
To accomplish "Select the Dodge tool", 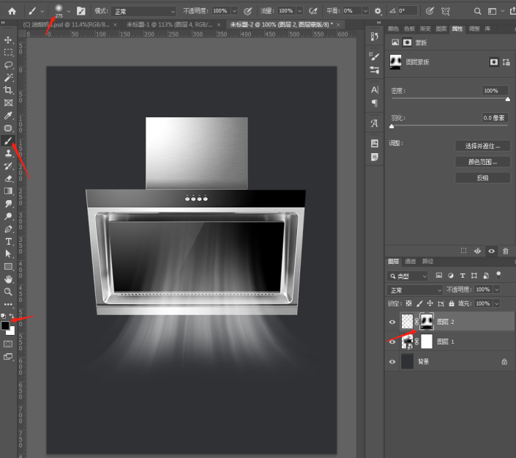I will 8,216.
